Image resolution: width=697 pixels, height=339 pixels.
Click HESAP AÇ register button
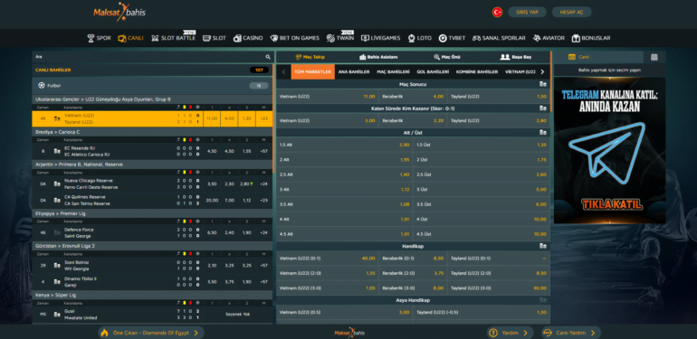(x=572, y=12)
